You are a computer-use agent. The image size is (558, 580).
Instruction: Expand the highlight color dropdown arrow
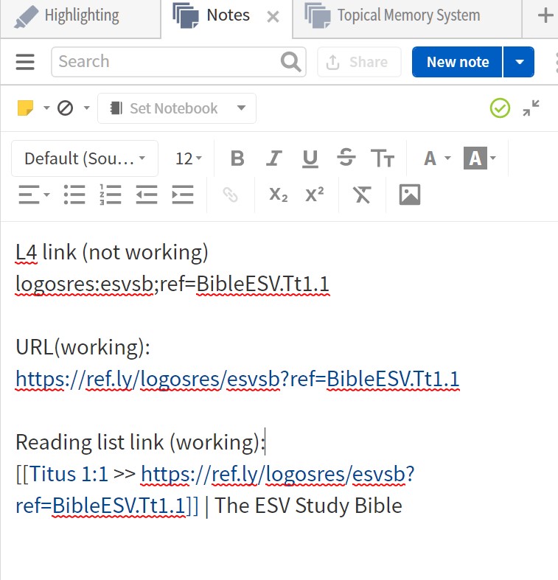(493, 158)
